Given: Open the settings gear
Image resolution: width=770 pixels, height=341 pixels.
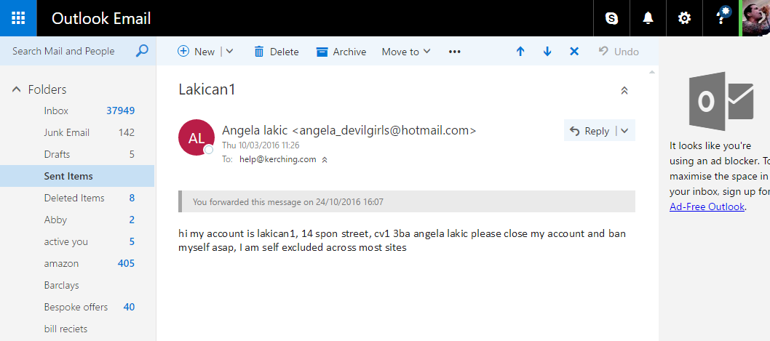Looking at the screenshot, I should click(x=684, y=18).
